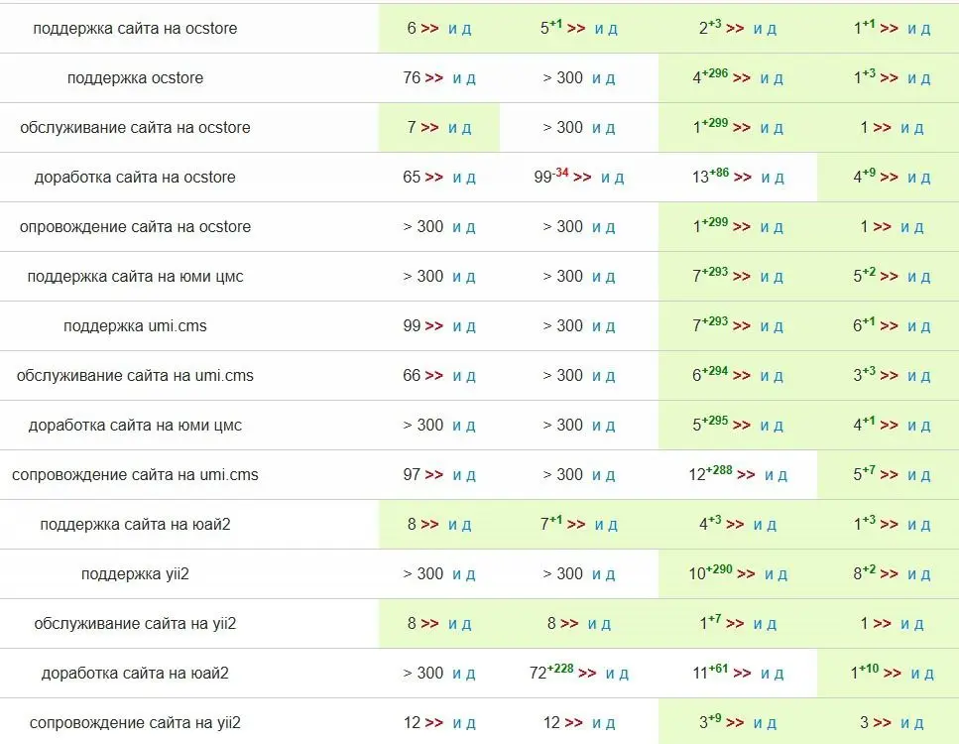This screenshot has height=744, width=959.
Task: Open 'и' link after 10+290 value
Action: pos(769,574)
